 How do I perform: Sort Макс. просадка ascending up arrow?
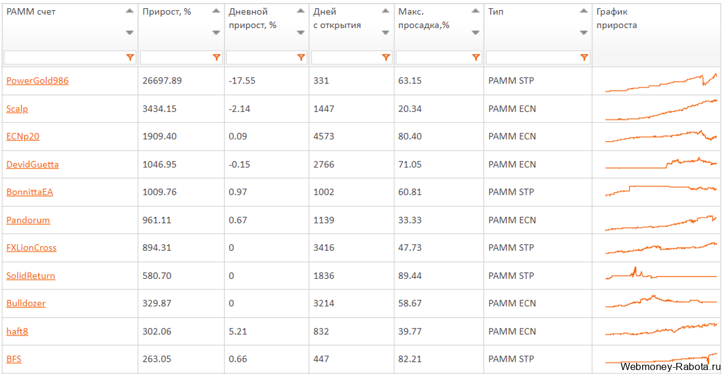tap(476, 11)
